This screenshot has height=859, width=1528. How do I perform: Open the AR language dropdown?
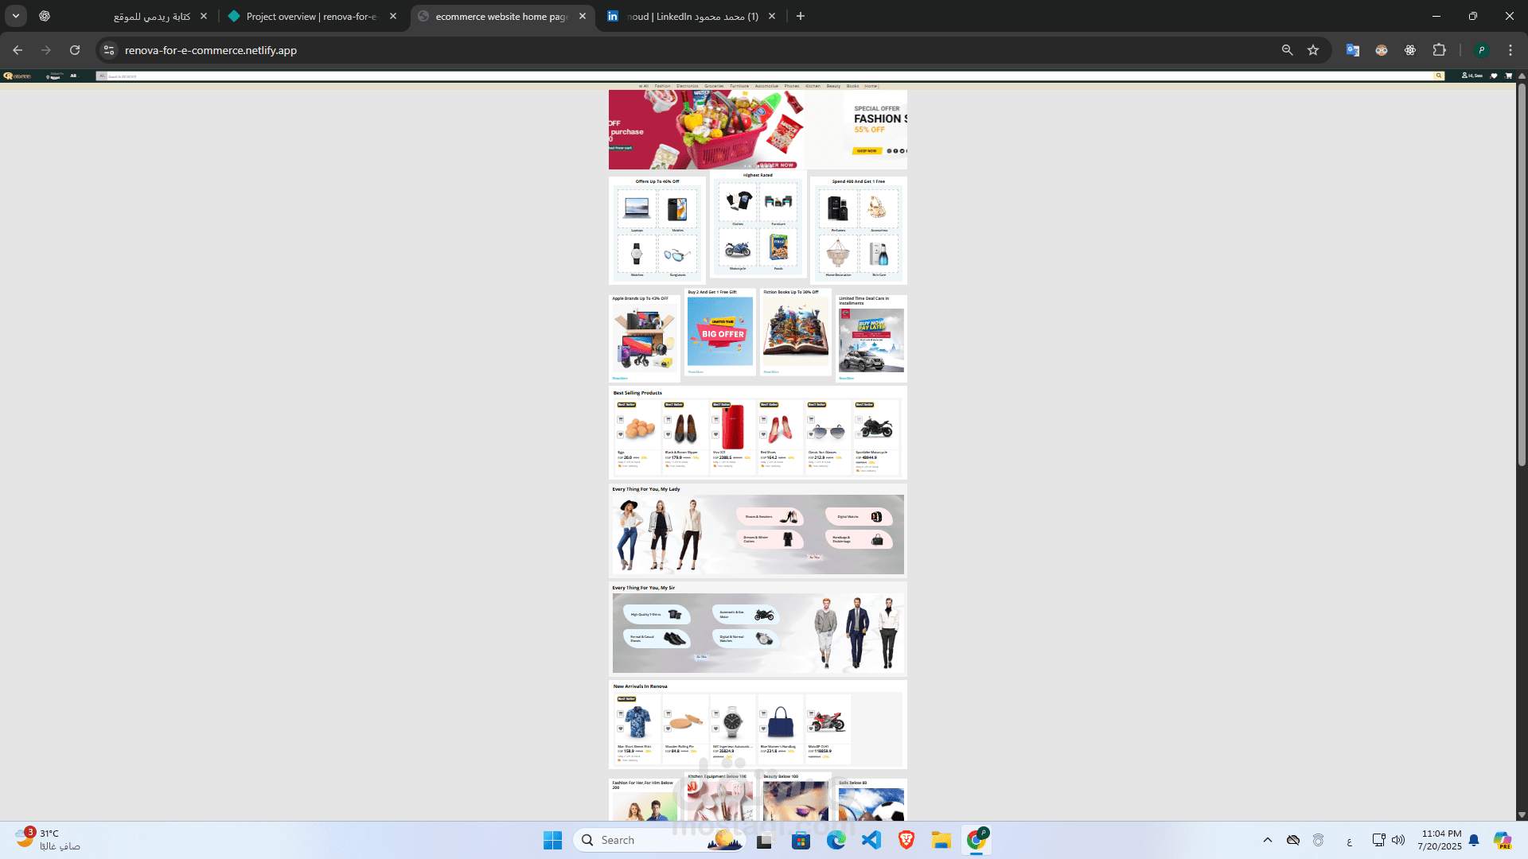point(73,76)
